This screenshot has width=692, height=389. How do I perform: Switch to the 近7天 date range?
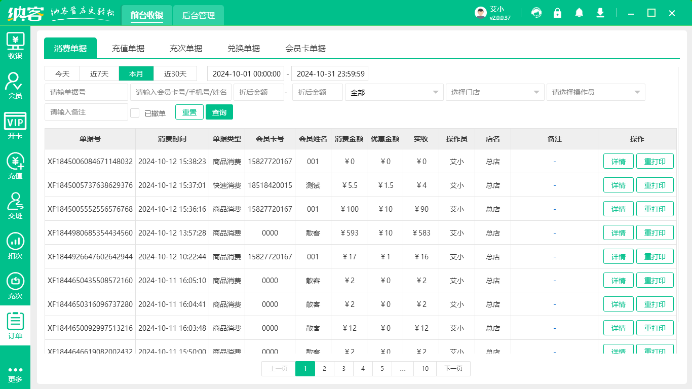tap(99, 73)
